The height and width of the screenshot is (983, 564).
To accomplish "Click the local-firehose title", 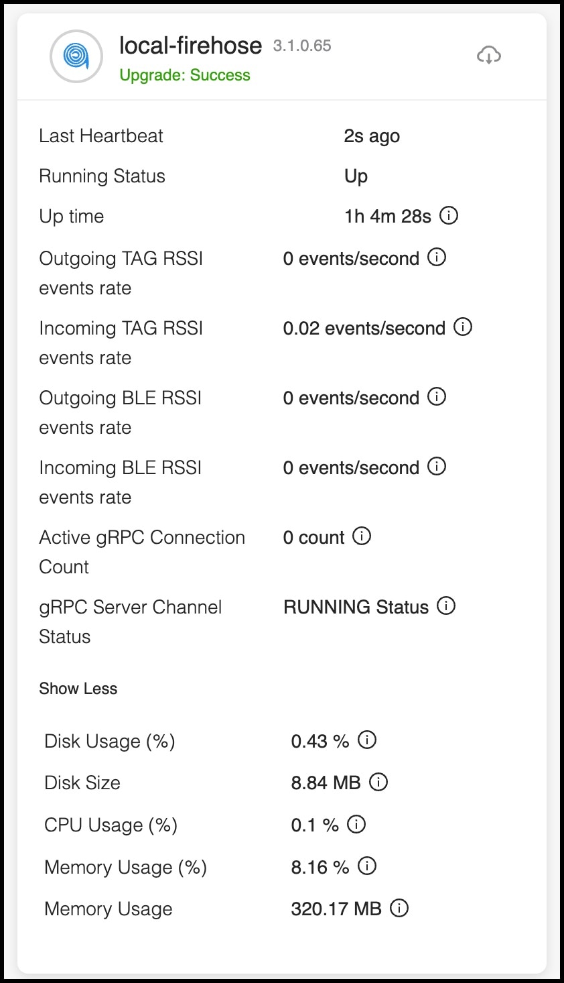I will (190, 46).
